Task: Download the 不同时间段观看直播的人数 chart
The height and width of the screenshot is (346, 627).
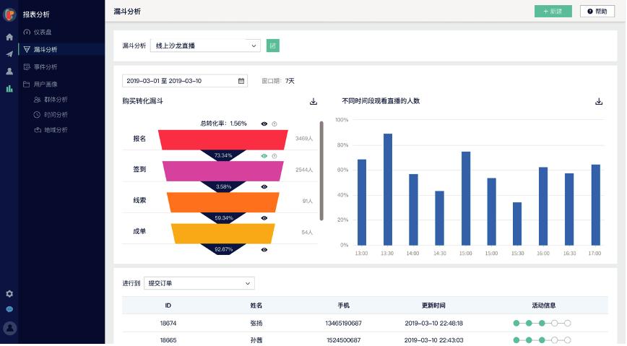Action: [599, 102]
